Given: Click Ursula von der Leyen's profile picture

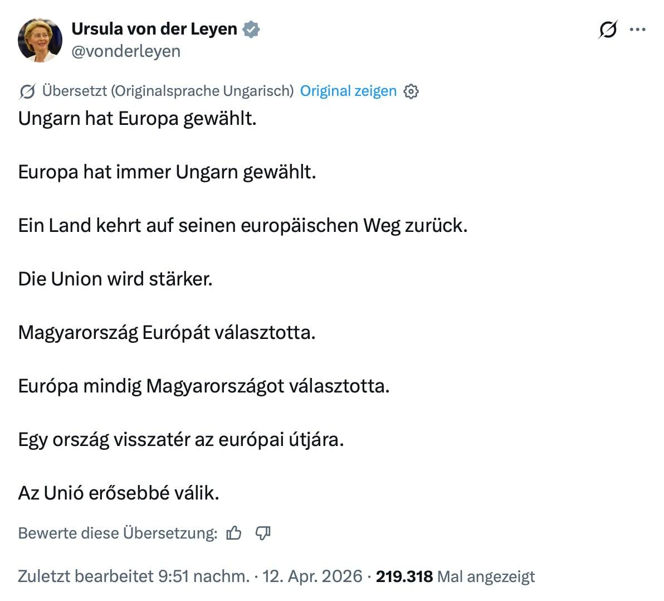Looking at the screenshot, I should [x=40, y=40].
